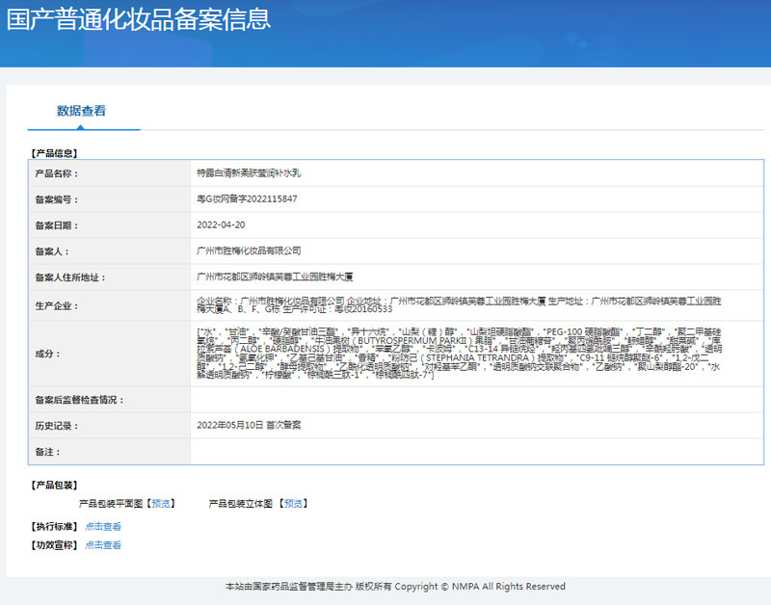The height and width of the screenshot is (605, 771).
Task: Select filing number 粤G妆网备字2022115847
Action: coord(247,199)
